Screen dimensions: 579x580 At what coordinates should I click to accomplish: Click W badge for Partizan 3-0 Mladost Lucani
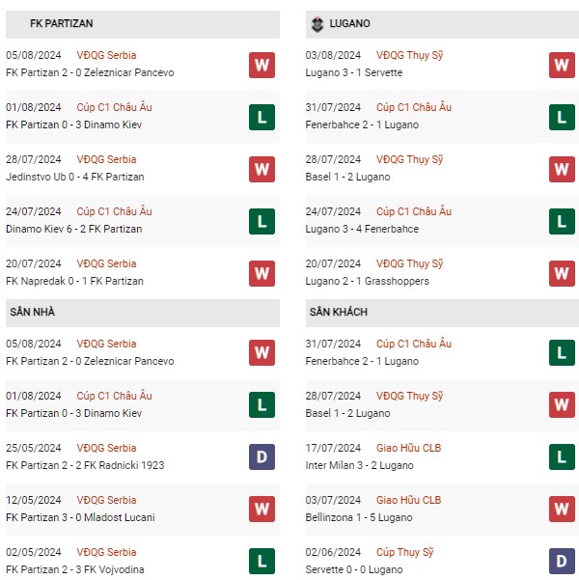(x=262, y=509)
